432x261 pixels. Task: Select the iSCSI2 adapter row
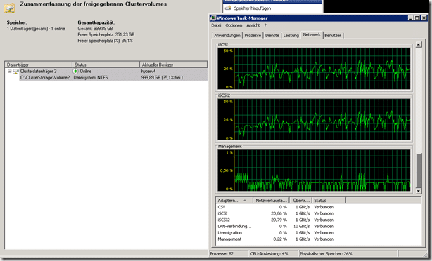[318, 220]
